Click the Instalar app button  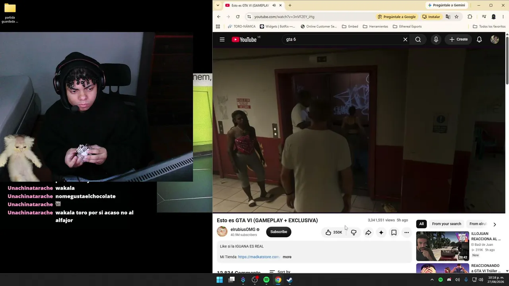coord(431,17)
